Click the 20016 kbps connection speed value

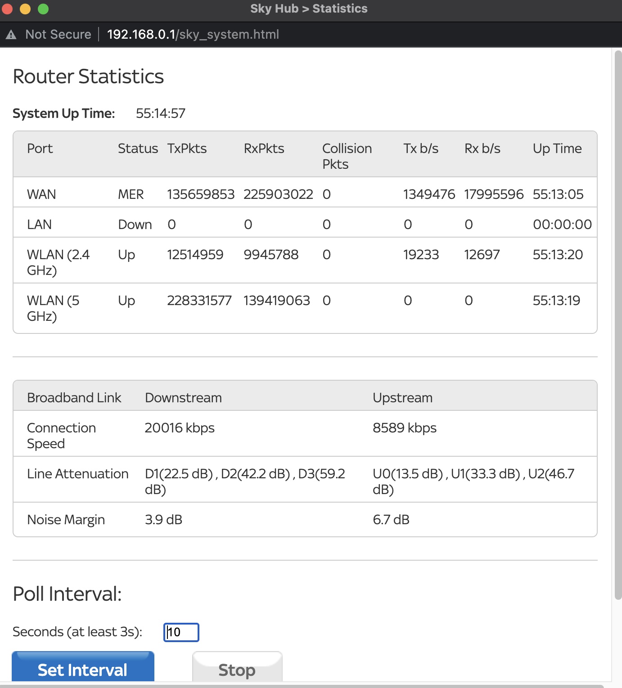pyautogui.click(x=180, y=428)
